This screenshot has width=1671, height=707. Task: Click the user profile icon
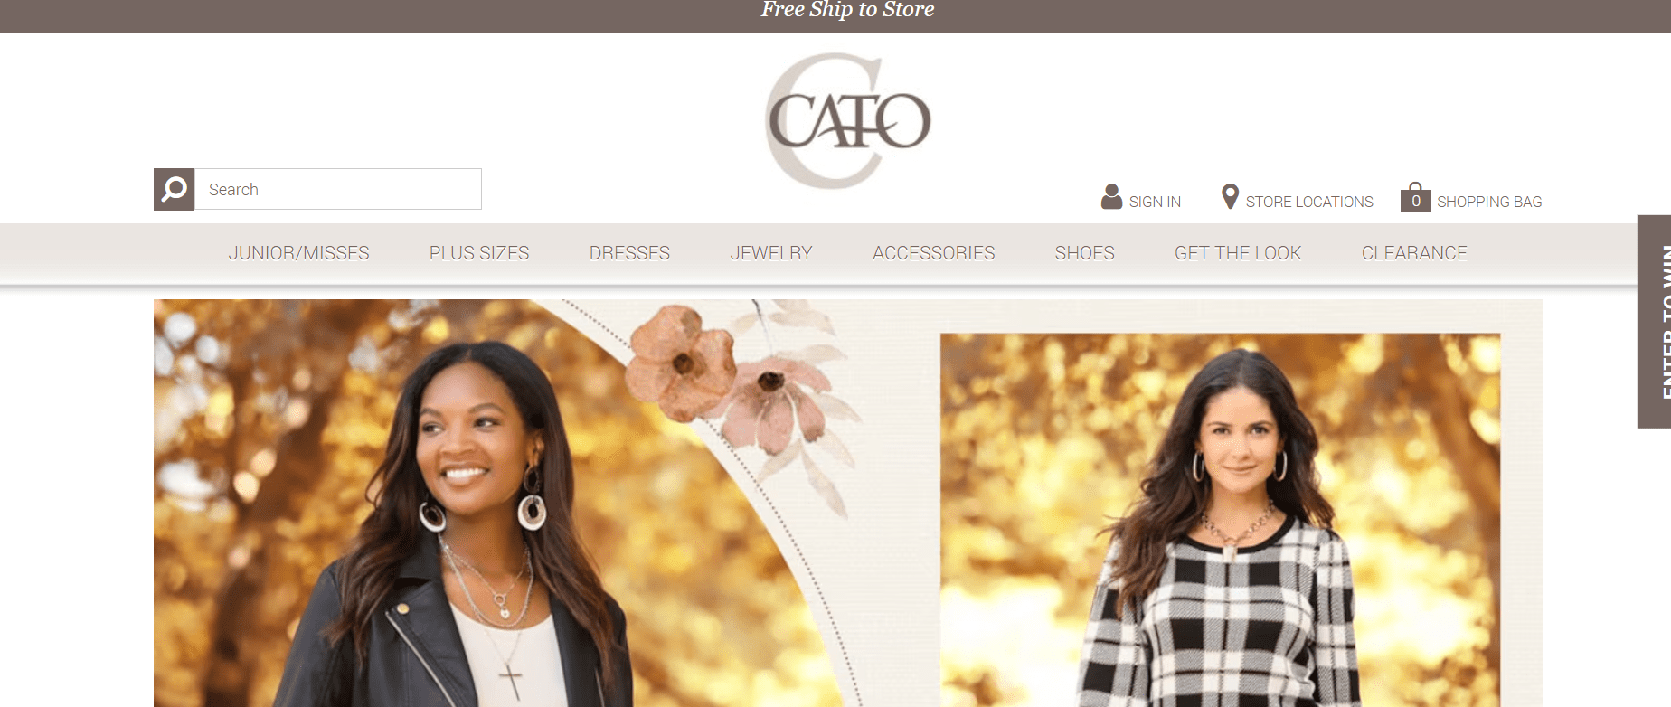(x=1111, y=197)
